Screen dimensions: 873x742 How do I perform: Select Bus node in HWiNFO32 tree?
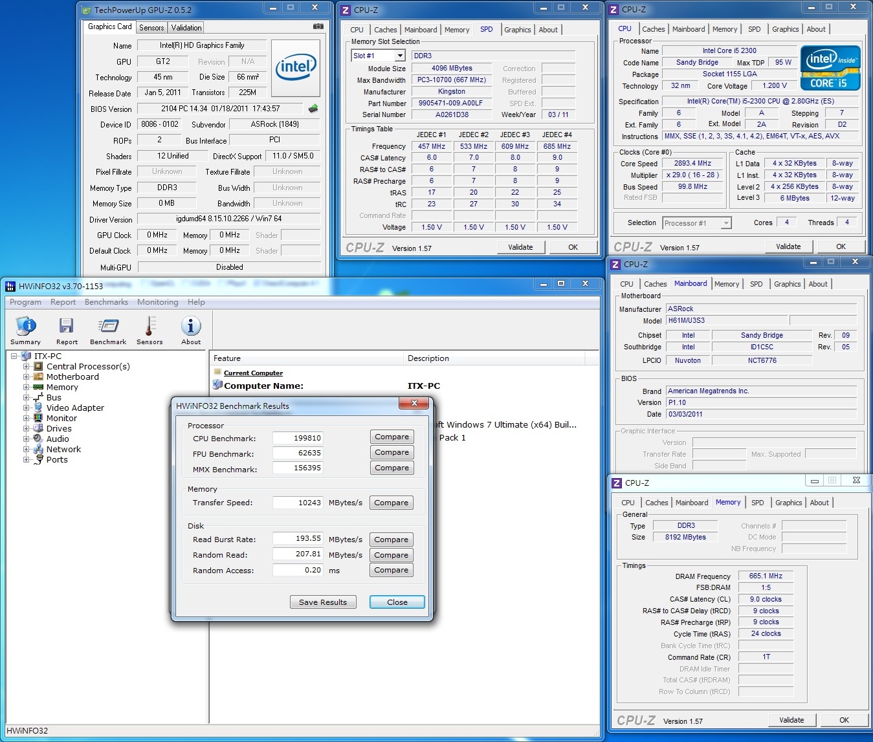(54, 397)
